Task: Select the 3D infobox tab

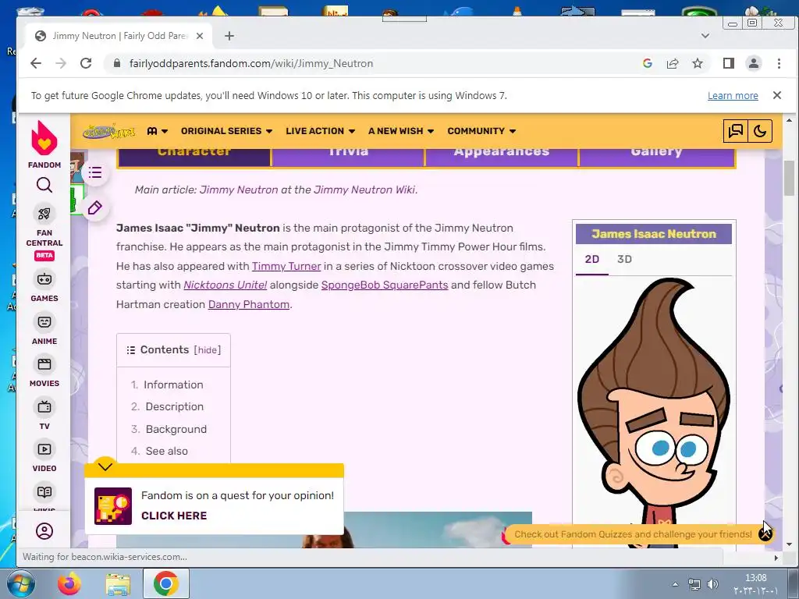Action: click(x=624, y=259)
